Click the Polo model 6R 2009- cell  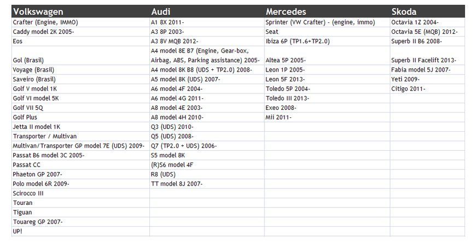(x=80, y=184)
